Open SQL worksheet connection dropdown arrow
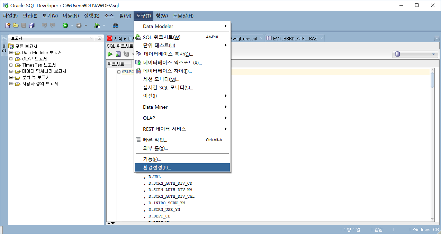 click(x=104, y=26)
